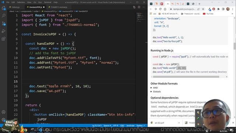Change language mode via JavaScript status item
The image size is (236, 133).
tap(130, 126)
